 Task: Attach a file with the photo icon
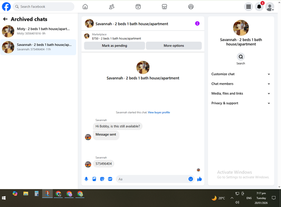point(94,179)
